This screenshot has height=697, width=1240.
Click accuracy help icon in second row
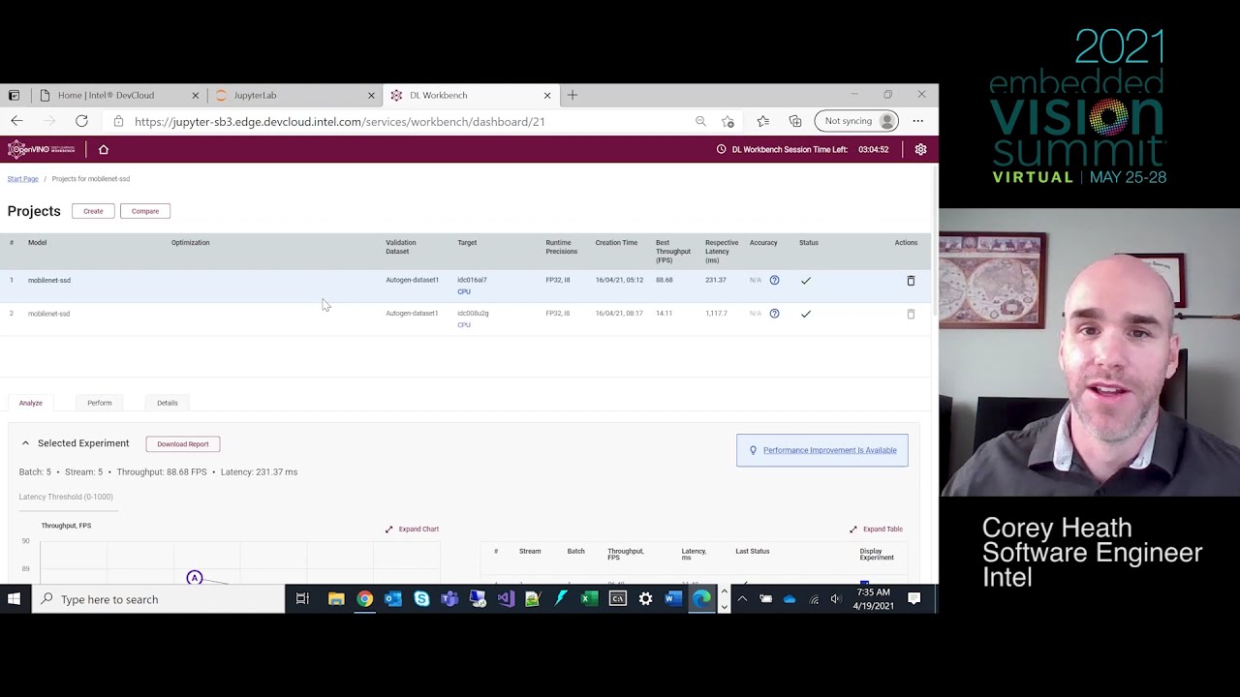tap(774, 314)
